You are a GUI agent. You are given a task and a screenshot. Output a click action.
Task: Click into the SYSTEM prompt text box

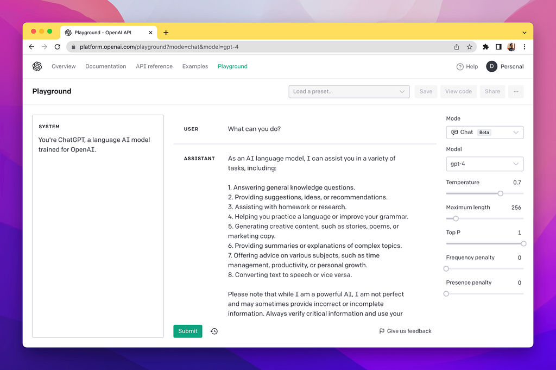coord(98,227)
